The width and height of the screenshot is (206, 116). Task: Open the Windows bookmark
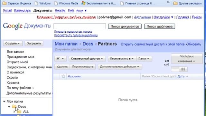[43, 3]
